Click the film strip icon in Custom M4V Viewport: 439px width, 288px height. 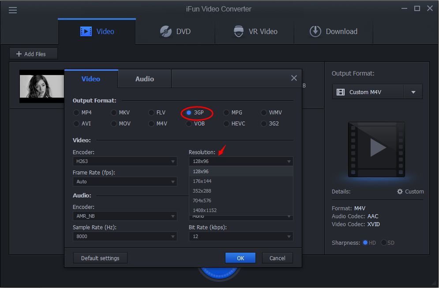pos(341,92)
